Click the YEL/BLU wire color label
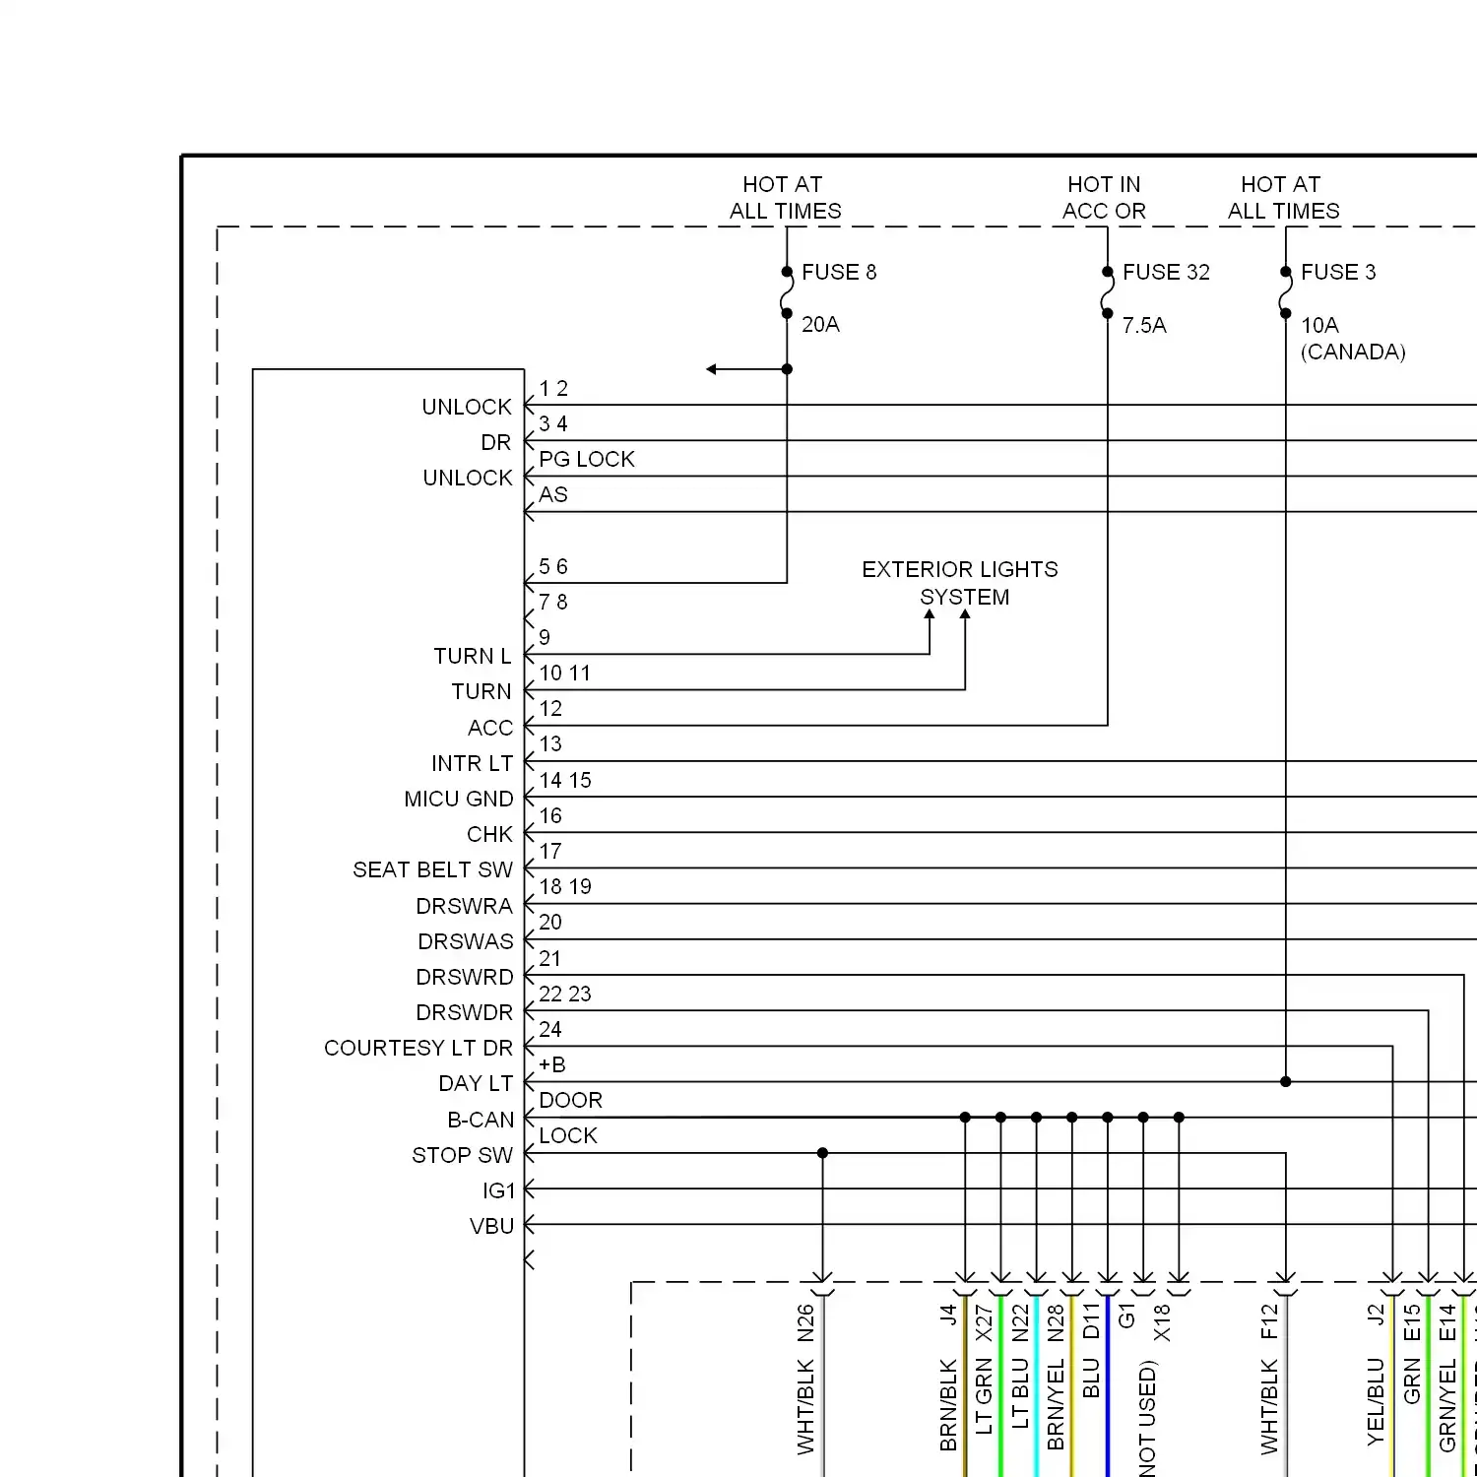Image resolution: width=1477 pixels, height=1477 pixels. click(x=1376, y=1402)
